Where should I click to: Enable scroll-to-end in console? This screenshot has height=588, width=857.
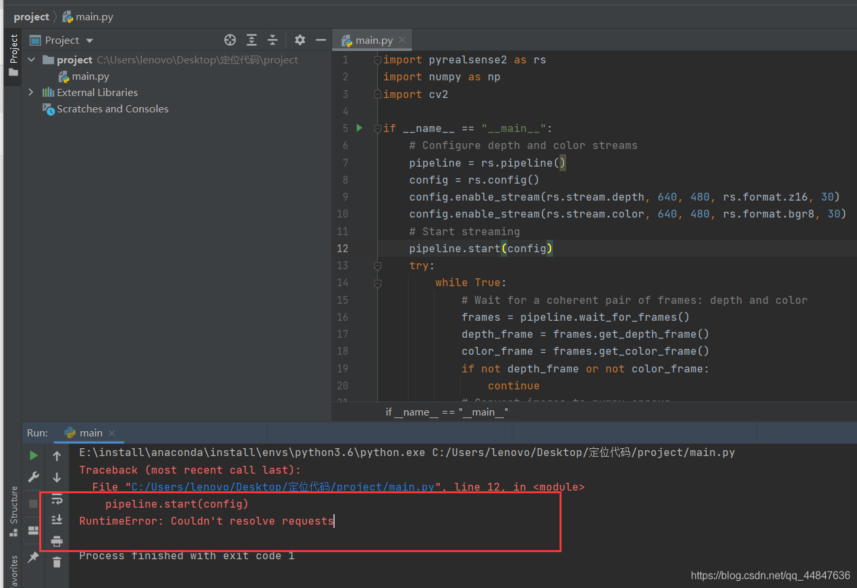(x=57, y=519)
